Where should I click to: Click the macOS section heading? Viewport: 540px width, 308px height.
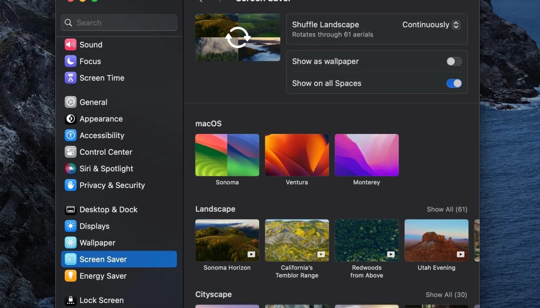pos(209,124)
